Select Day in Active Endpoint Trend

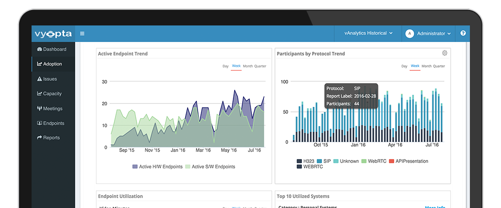click(225, 66)
